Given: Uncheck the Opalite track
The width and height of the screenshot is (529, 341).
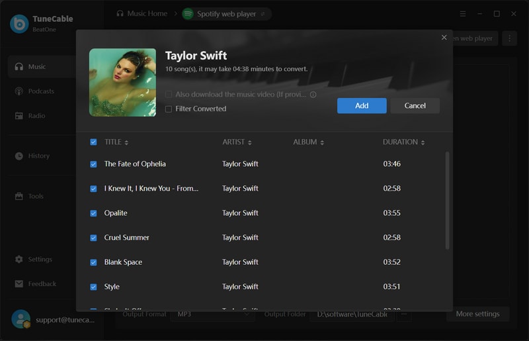Looking at the screenshot, I should pyautogui.click(x=93, y=213).
